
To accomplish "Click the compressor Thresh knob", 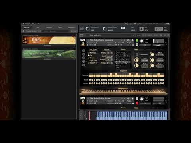I will point(137,60).
